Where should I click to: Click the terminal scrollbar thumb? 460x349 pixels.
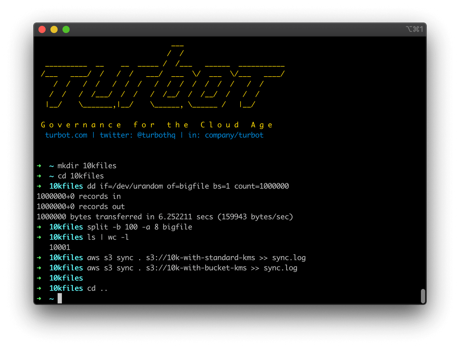(423, 296)
